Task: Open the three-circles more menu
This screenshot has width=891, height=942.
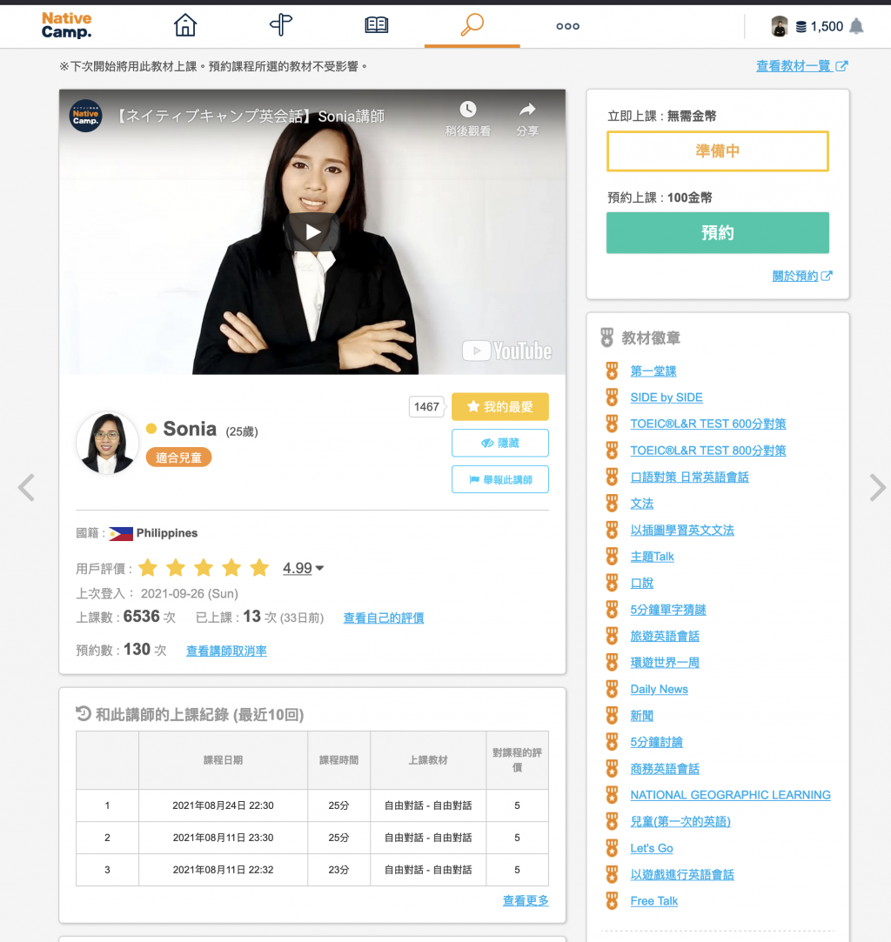Action: click(568, 26)
